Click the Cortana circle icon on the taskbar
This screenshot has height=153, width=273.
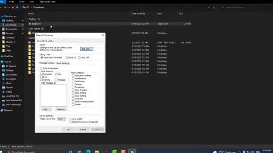(x=70, y=152)
